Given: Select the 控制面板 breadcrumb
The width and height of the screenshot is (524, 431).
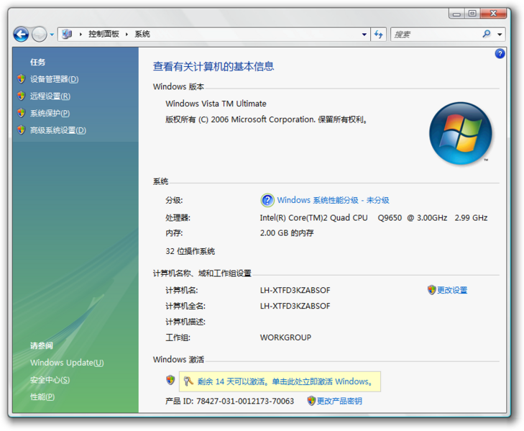Looking at the screenshot, I should [x=104, y=34].
